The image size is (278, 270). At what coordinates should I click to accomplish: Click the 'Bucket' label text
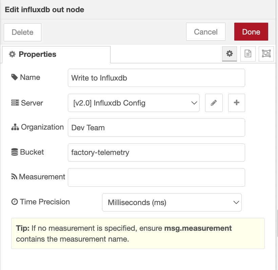32,152
